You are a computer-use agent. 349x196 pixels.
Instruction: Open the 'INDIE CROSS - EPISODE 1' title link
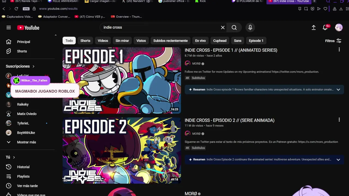tap(231, 50)
